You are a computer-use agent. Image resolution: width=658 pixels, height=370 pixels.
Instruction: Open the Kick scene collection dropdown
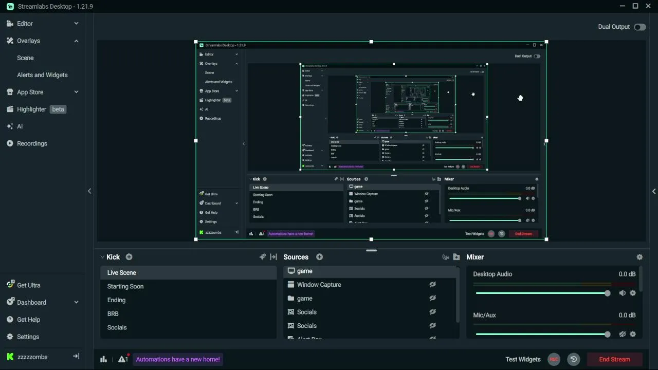(111, 257)
